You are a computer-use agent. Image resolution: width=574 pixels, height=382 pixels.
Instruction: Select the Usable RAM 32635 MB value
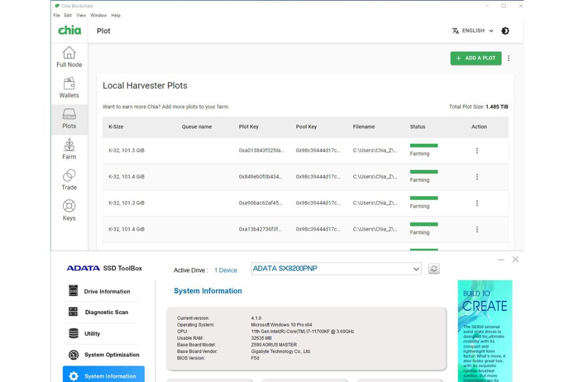[261, 338]
